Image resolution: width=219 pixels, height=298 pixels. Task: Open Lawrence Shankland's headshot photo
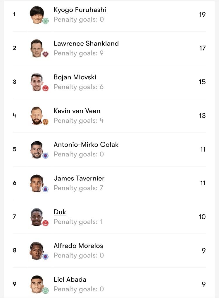click(36, 48)
